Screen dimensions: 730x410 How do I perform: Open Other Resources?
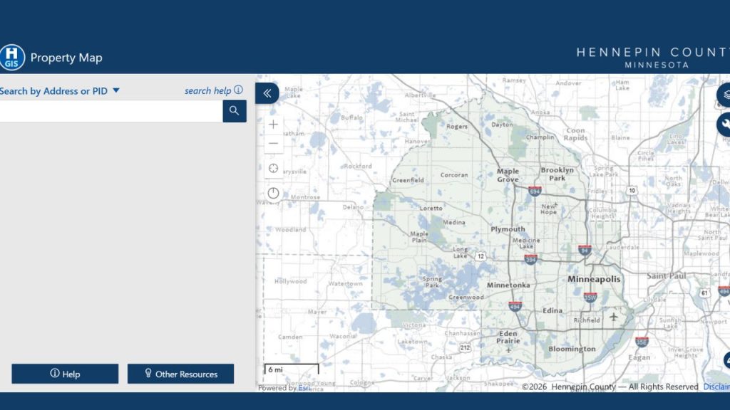pyautogui.click(x=180, y=373)
